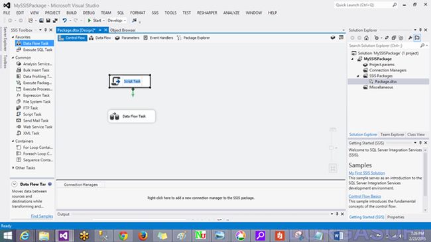
Task: Click Refresh icon in Solution Explorer toolbar
Action: click(387, 38)
